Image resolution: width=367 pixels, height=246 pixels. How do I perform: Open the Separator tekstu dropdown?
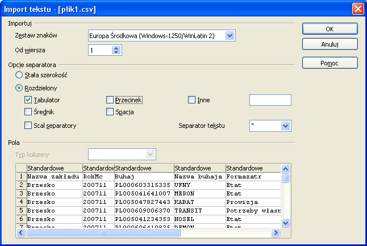pos(286,126)
